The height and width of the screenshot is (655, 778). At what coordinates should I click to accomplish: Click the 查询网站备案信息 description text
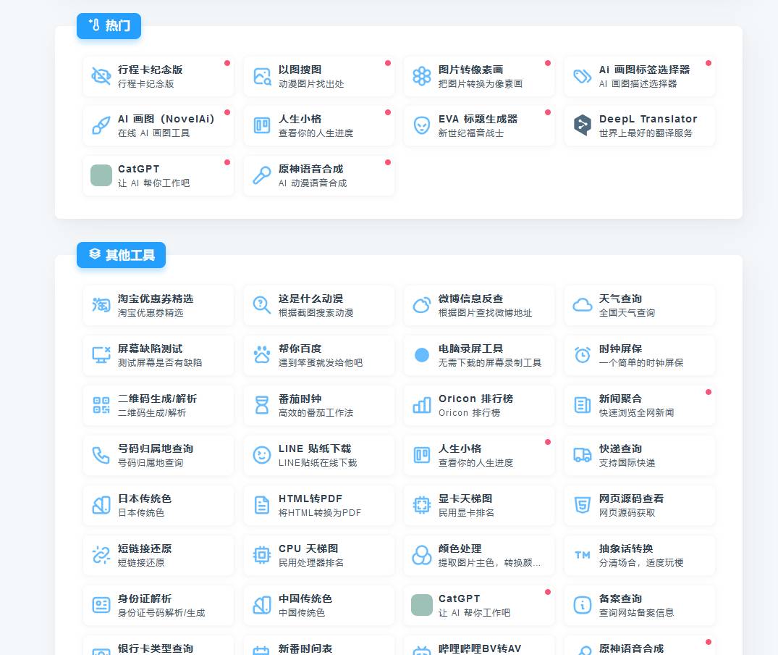pos(637,613)
